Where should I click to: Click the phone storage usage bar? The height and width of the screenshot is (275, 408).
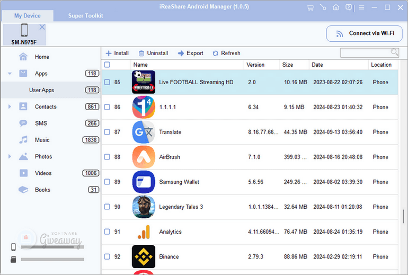pos(52,247)
